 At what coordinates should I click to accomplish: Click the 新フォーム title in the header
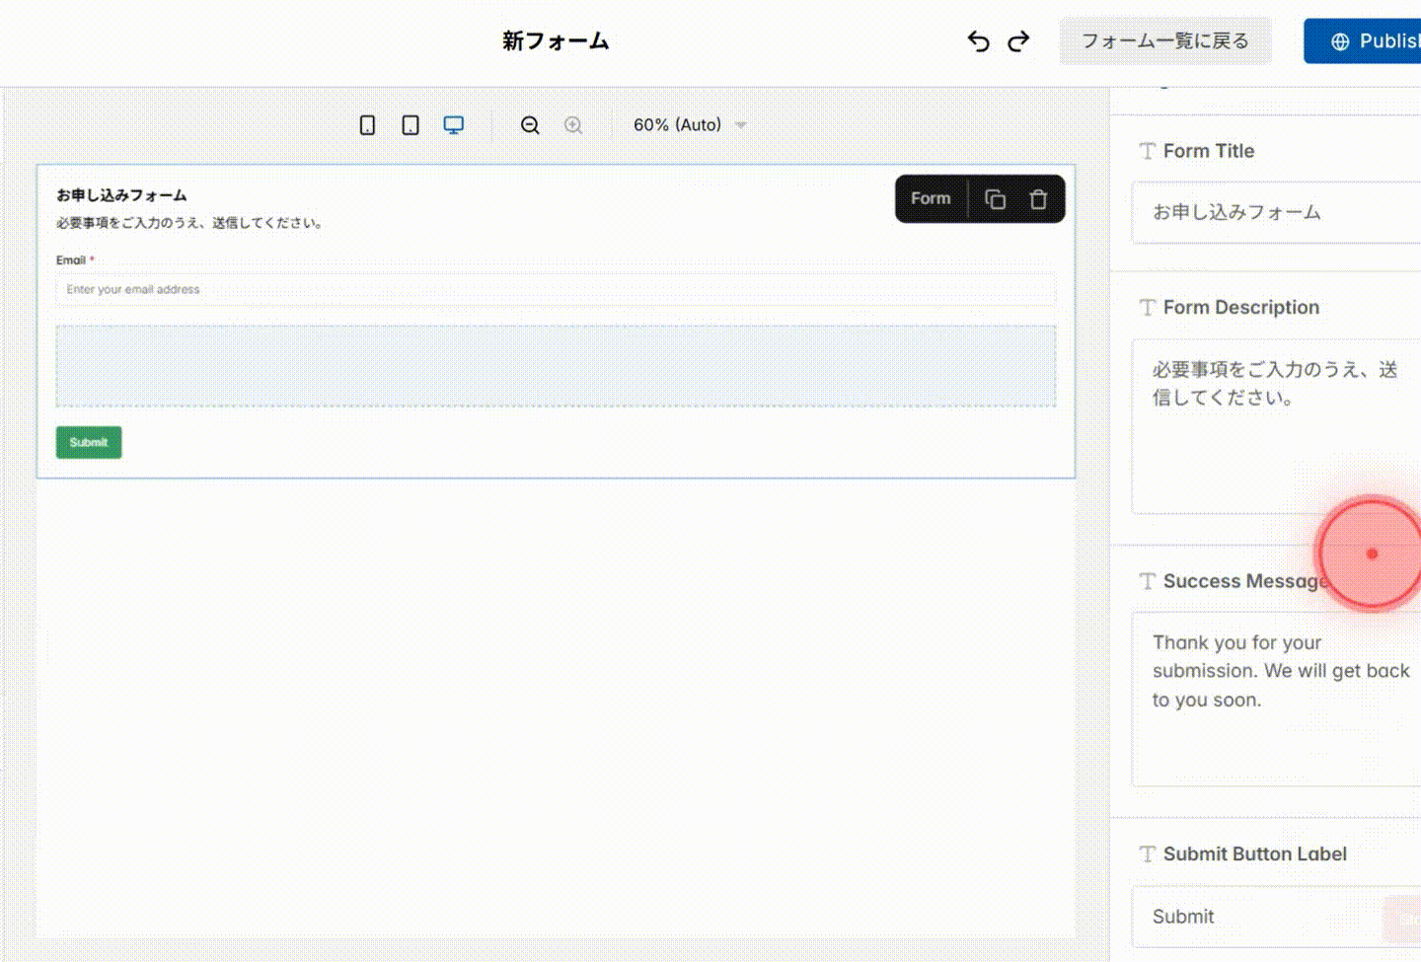pos(556,41)
